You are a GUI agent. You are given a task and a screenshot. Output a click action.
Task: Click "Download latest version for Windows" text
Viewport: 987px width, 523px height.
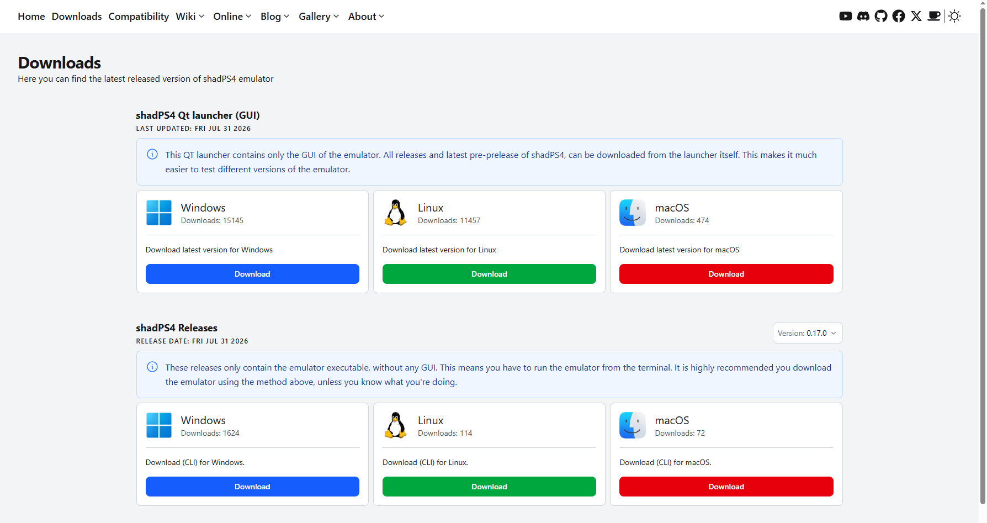[x=209, y=250]
